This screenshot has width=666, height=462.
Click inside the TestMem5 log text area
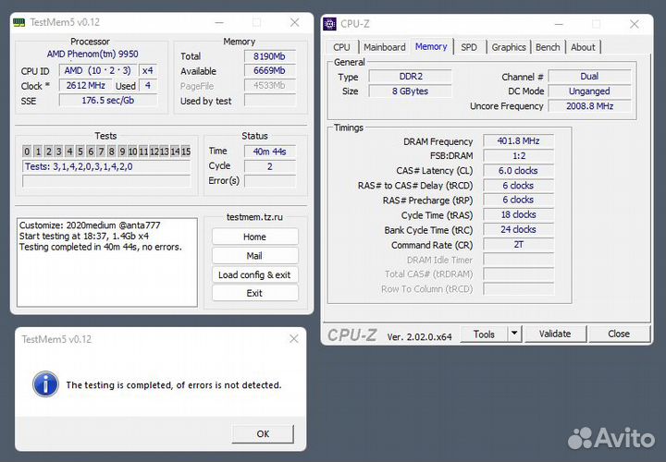click(106, 277)
